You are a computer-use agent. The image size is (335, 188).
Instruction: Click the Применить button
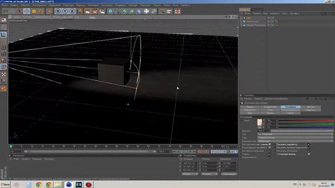(229, 174)
